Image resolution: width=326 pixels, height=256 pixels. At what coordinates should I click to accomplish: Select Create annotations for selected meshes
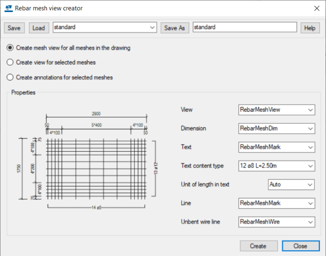60,77
